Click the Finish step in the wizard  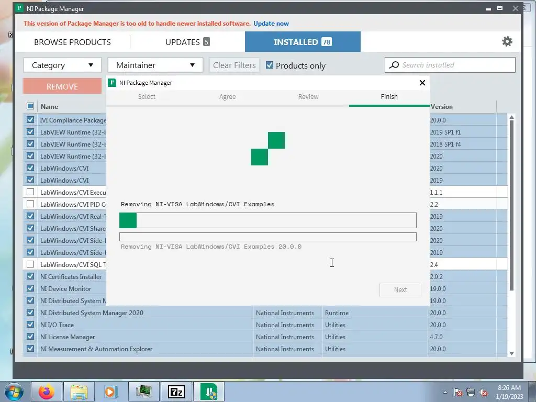point(389,97)
